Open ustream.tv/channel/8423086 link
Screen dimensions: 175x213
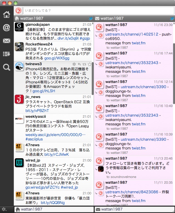coord(132,192)
